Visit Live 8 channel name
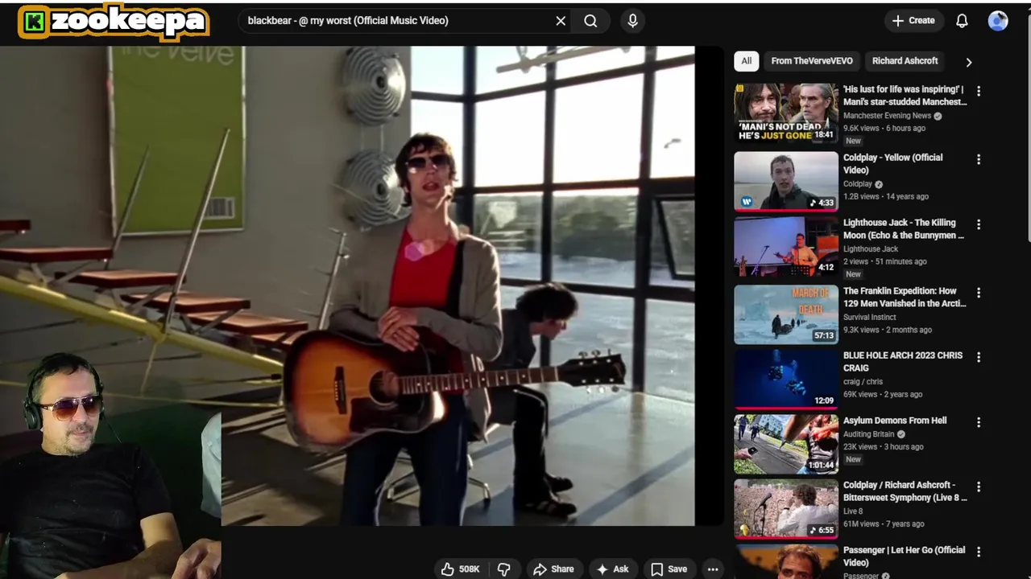 (853, 511)
